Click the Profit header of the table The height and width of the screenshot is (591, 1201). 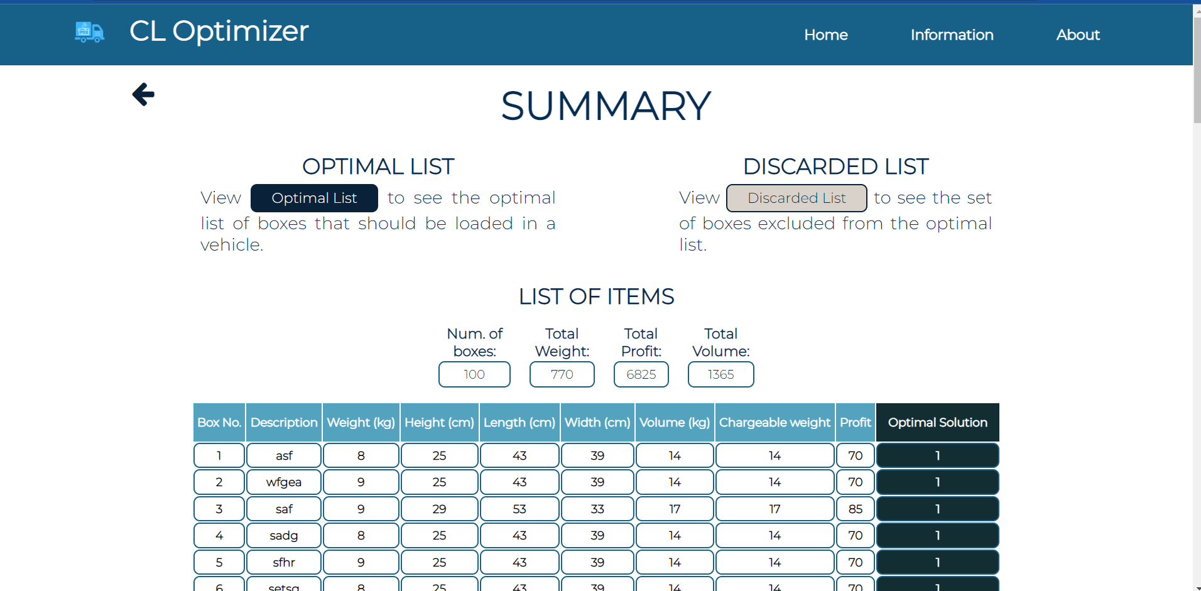855,422
